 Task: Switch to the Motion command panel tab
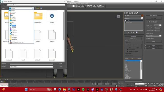(x=132, y=13)
